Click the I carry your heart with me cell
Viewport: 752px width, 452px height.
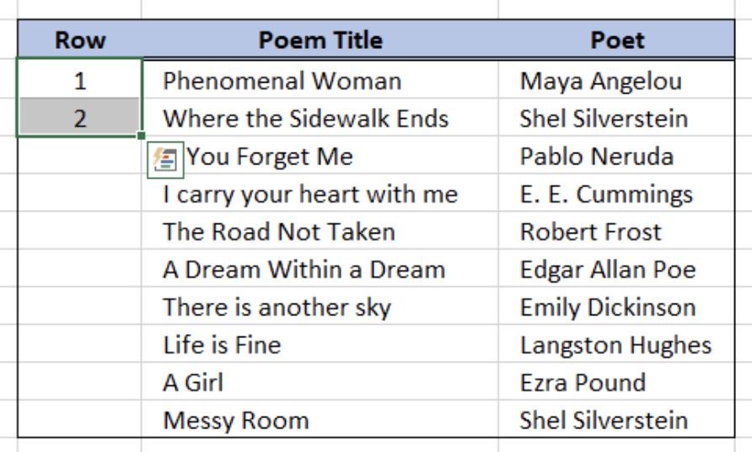[320, 193]
